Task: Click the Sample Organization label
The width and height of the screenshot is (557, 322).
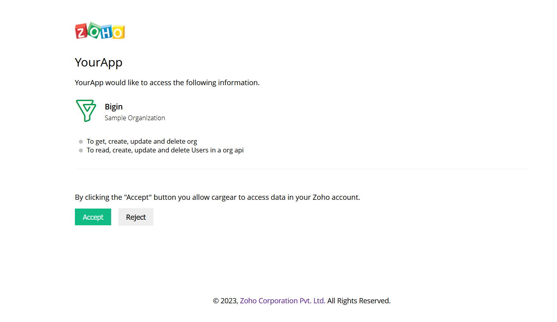Action: click(x=135, y=118)
